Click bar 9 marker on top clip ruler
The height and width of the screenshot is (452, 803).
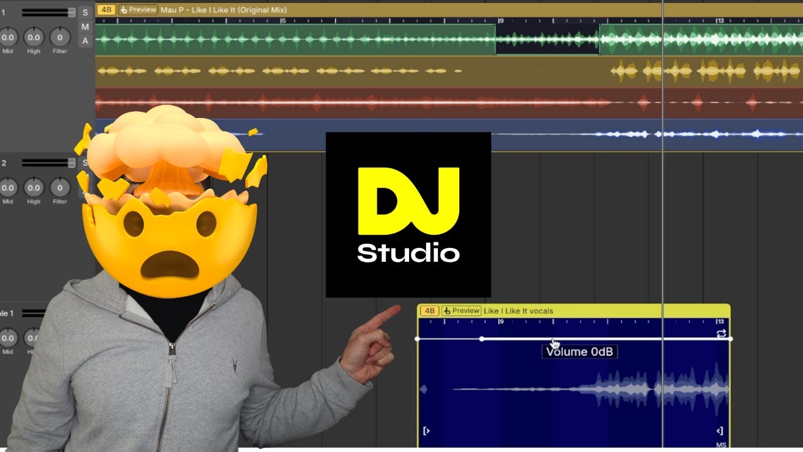(501, 21)
